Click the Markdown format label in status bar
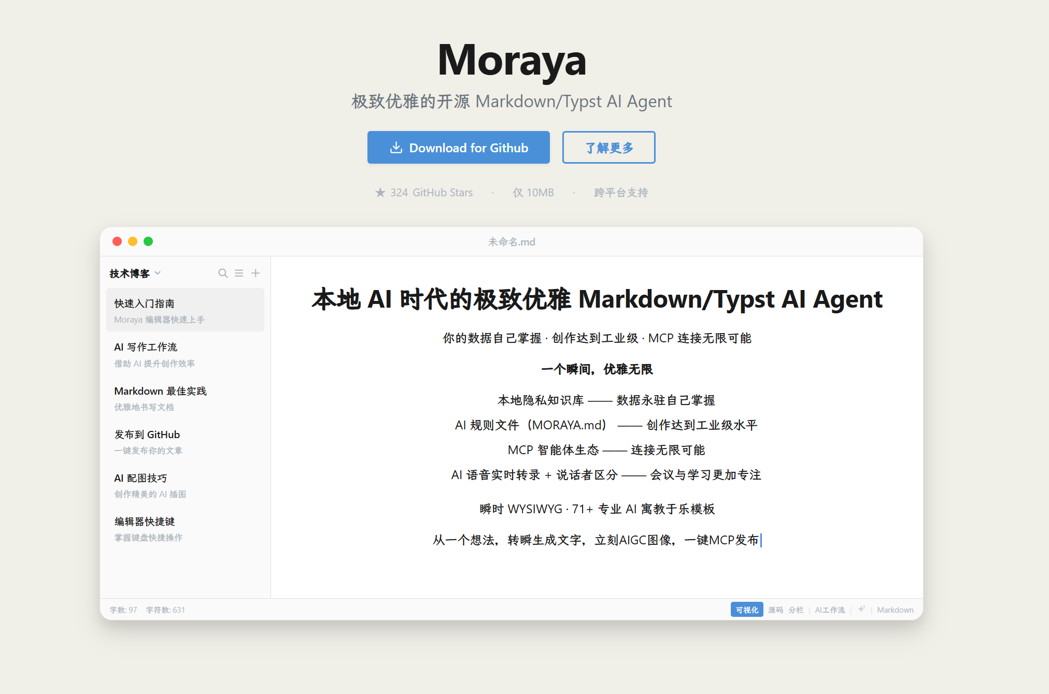Screen dimensions: 1049x694 coord(895,610)
